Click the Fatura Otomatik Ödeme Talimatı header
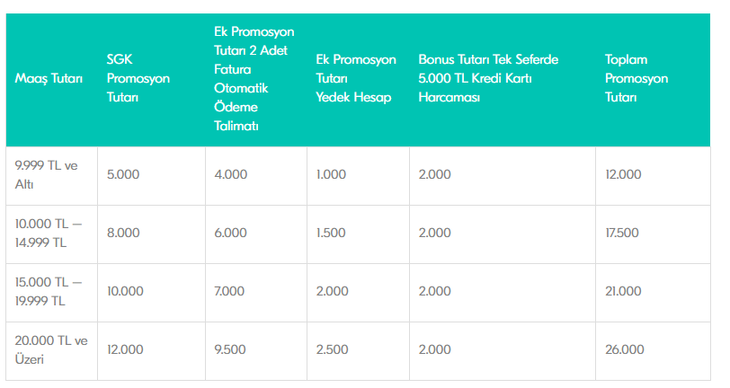Screen dimensions: 730x388 [254, 79]
